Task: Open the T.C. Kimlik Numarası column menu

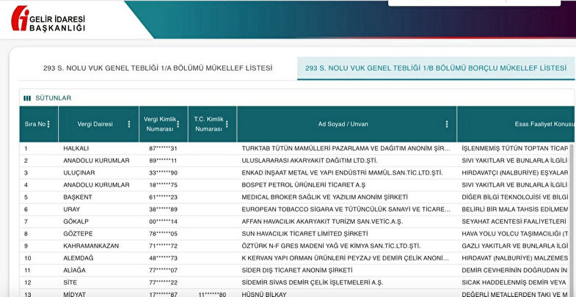Action: (x=227, y=124)
